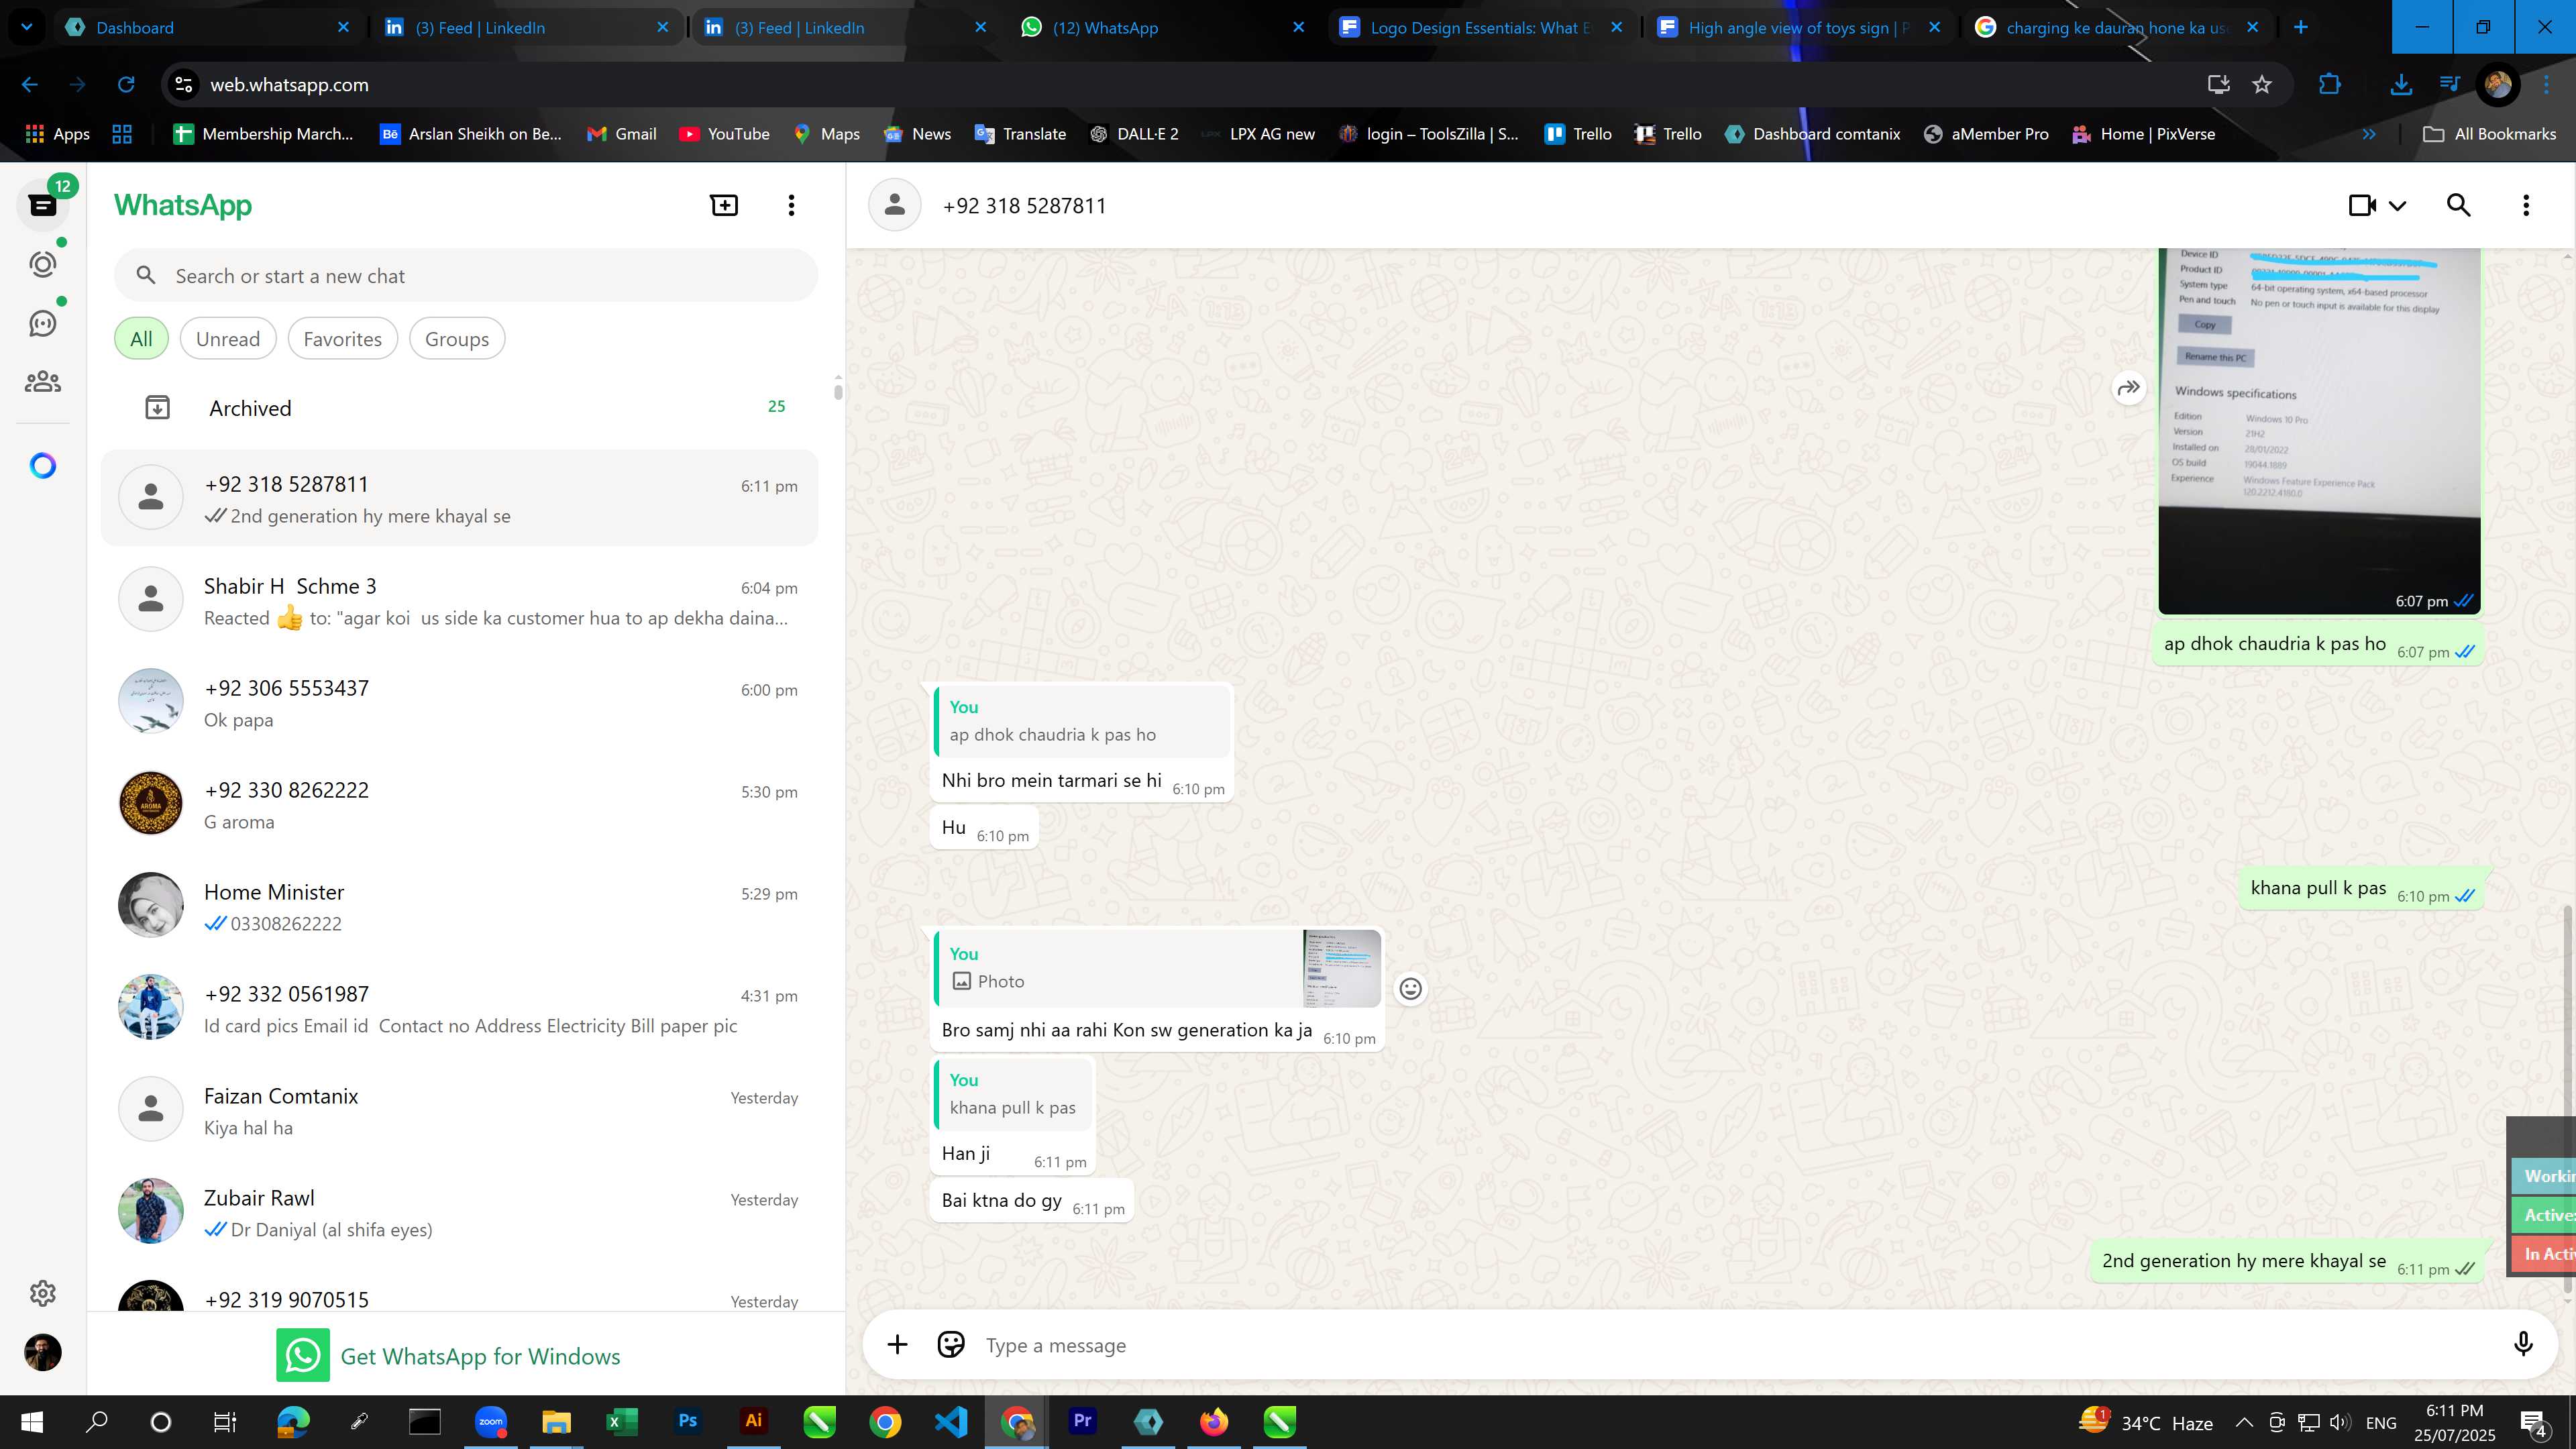
Task: Start a new chat with the plus icon
Action: (x=724, y=205)
